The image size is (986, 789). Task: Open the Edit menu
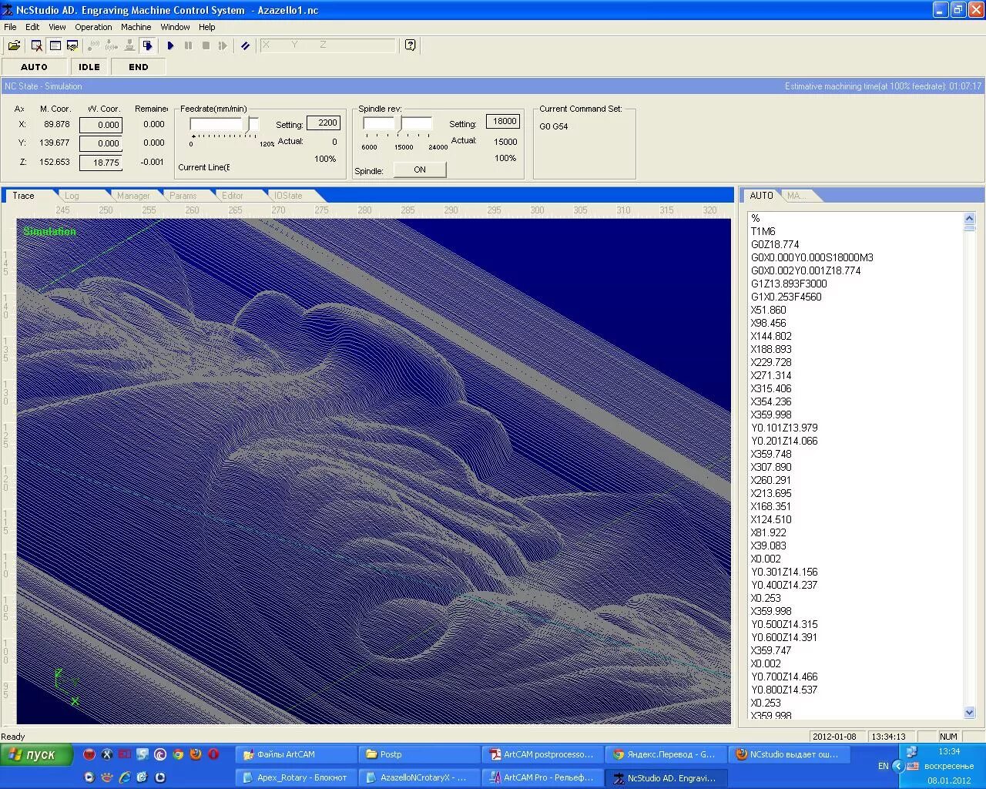pos(32,27)
